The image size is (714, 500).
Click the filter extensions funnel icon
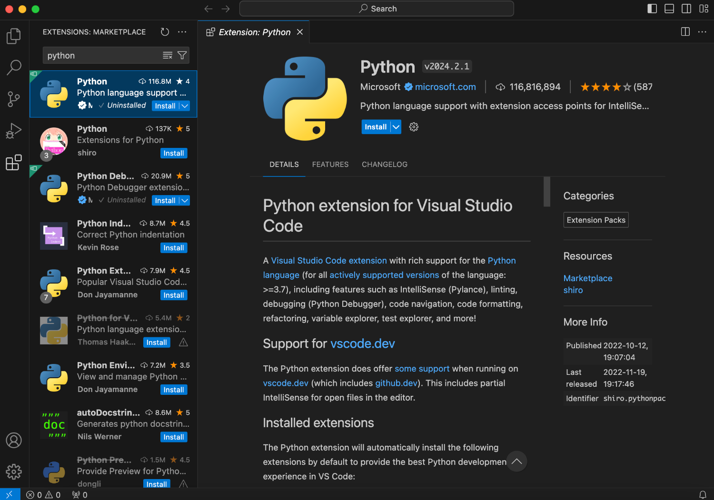point(182,56)
